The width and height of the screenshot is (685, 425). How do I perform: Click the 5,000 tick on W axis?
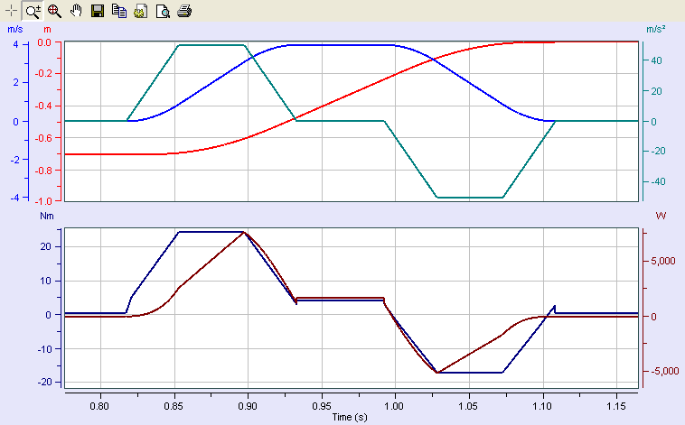(663, 261)
